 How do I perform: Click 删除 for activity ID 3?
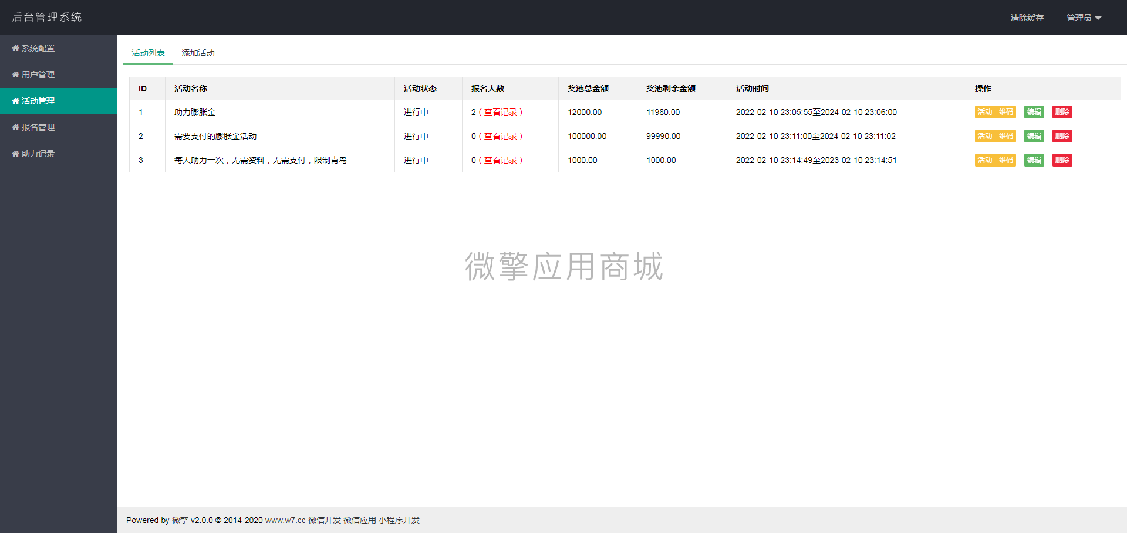1062,160
